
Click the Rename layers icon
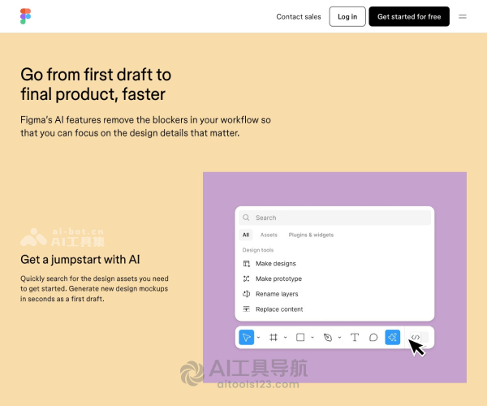click(x=246, y=294)
